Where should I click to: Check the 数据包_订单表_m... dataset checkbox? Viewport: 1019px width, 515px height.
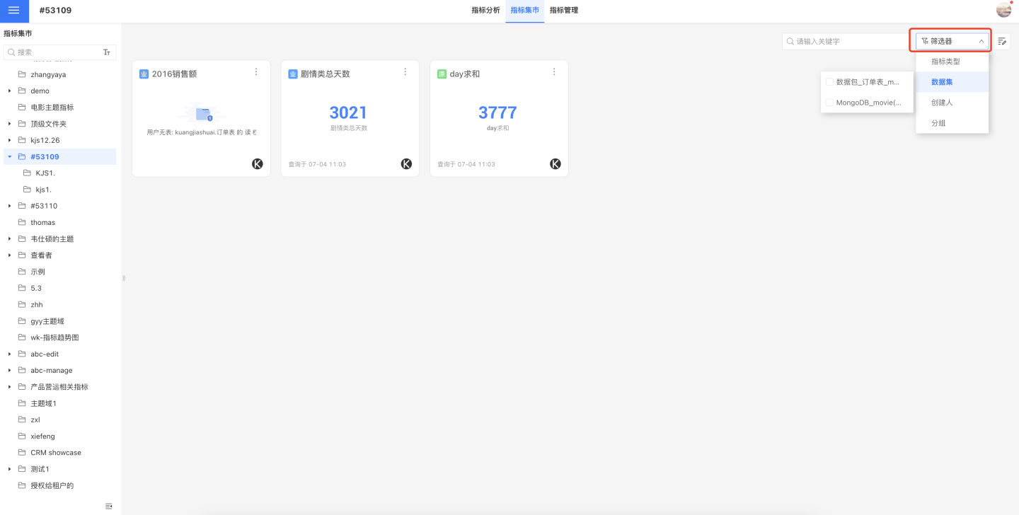(x=829, y=82)
